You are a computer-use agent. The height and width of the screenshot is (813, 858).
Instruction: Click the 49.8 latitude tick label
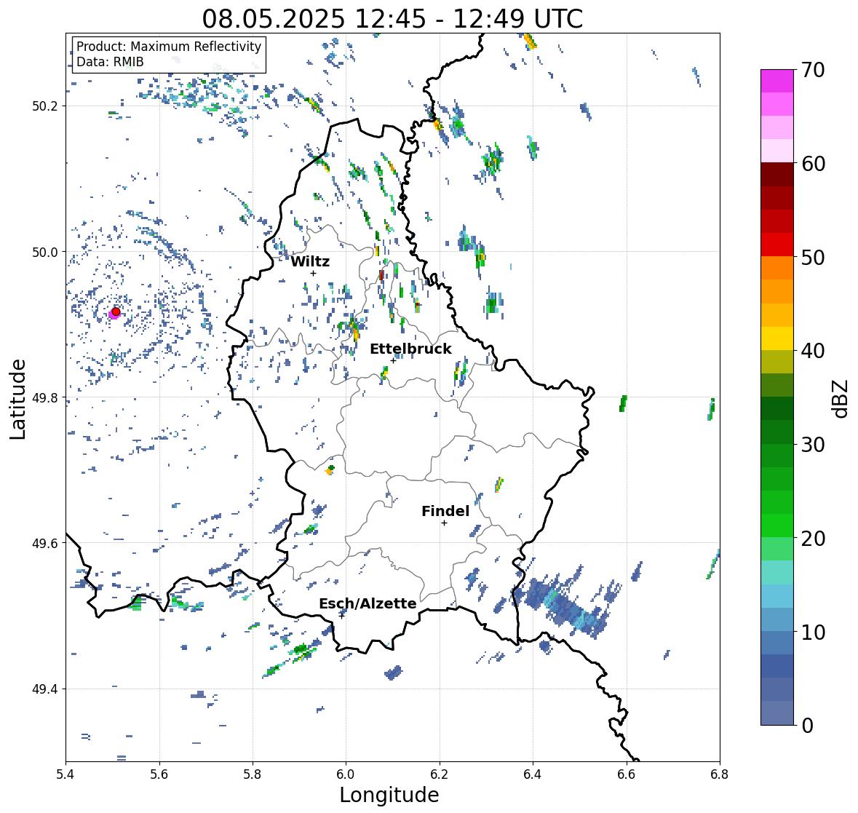(45, 397)
